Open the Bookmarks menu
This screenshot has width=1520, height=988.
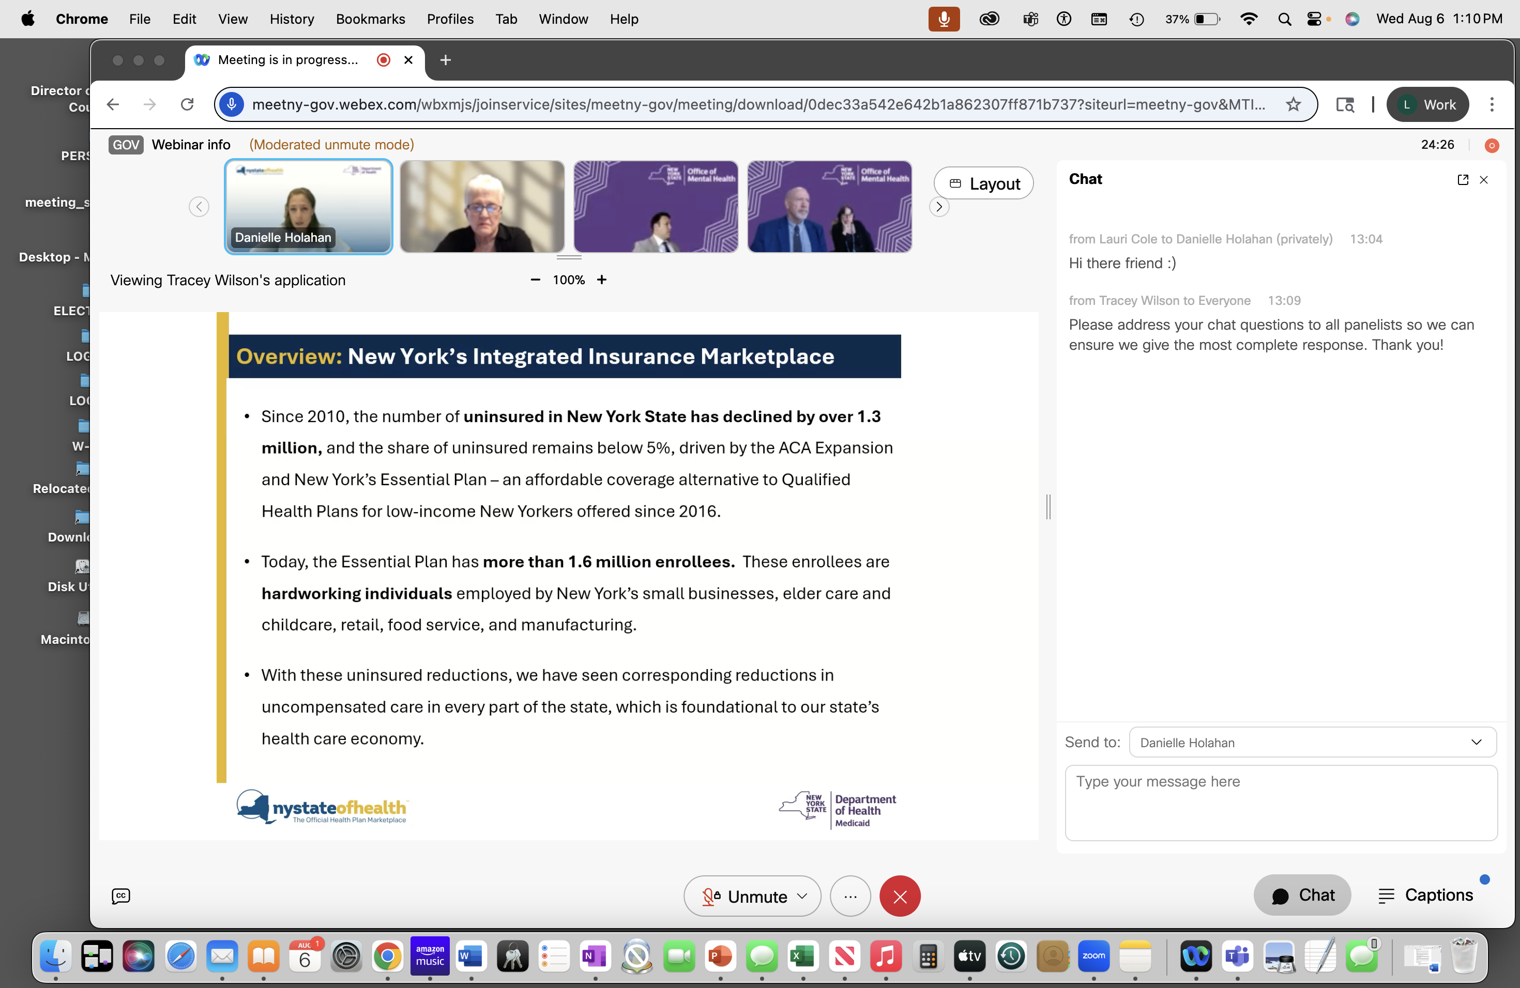[370, 19]
